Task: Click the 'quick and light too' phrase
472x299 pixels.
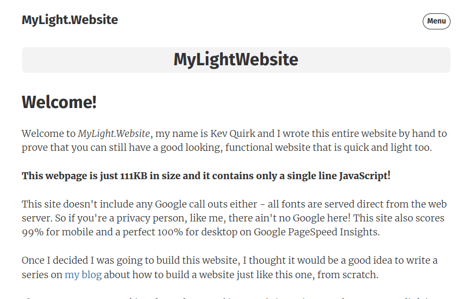Action: [388, 148]
